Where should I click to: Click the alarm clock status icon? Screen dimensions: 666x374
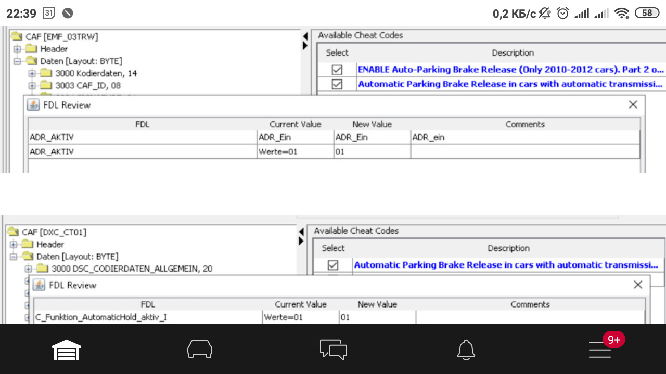[562, 13]
